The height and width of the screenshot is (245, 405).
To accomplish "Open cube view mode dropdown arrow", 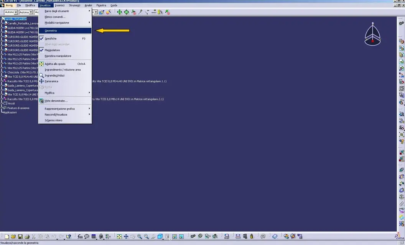I will click(x=163, y=239).
